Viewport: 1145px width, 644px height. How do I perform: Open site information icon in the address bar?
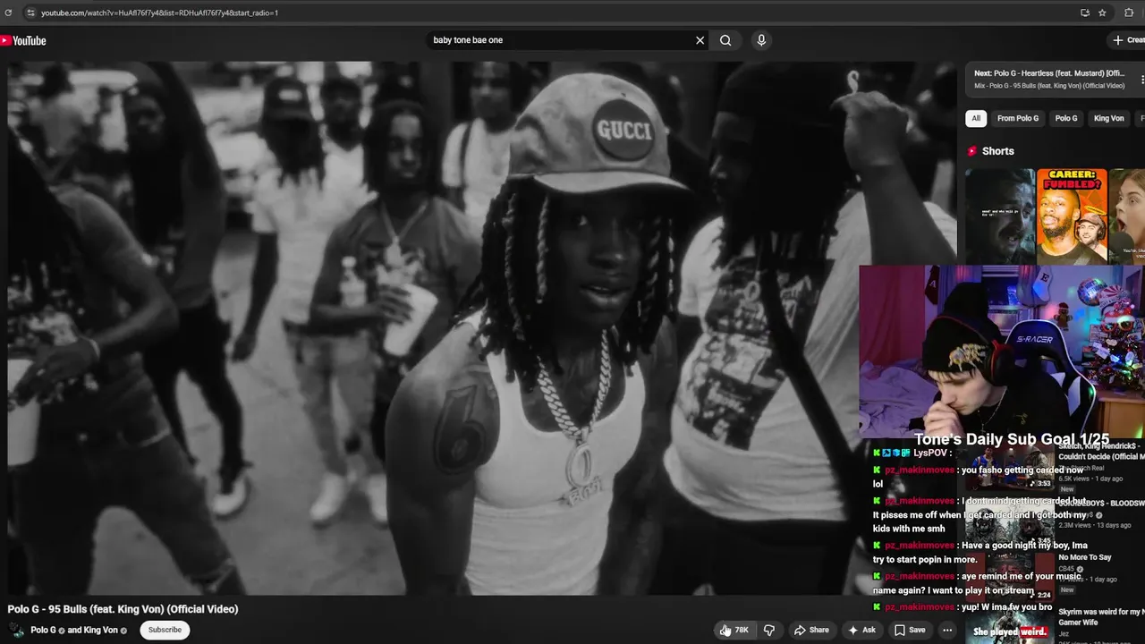tap(30, 13)
